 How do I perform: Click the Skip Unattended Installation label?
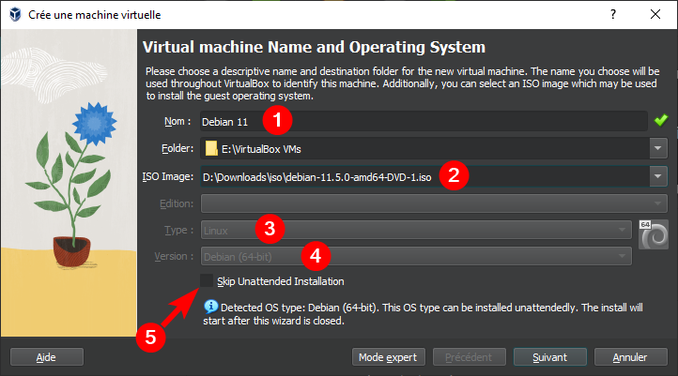click(x=281, y=281)
